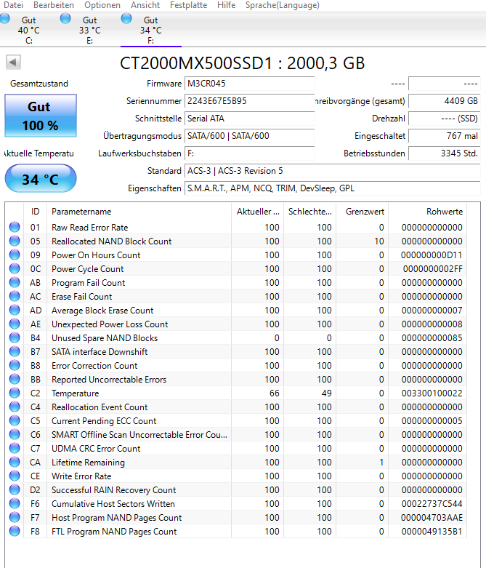Click status orb of Current Pending ECC Count

click(15, 420)
